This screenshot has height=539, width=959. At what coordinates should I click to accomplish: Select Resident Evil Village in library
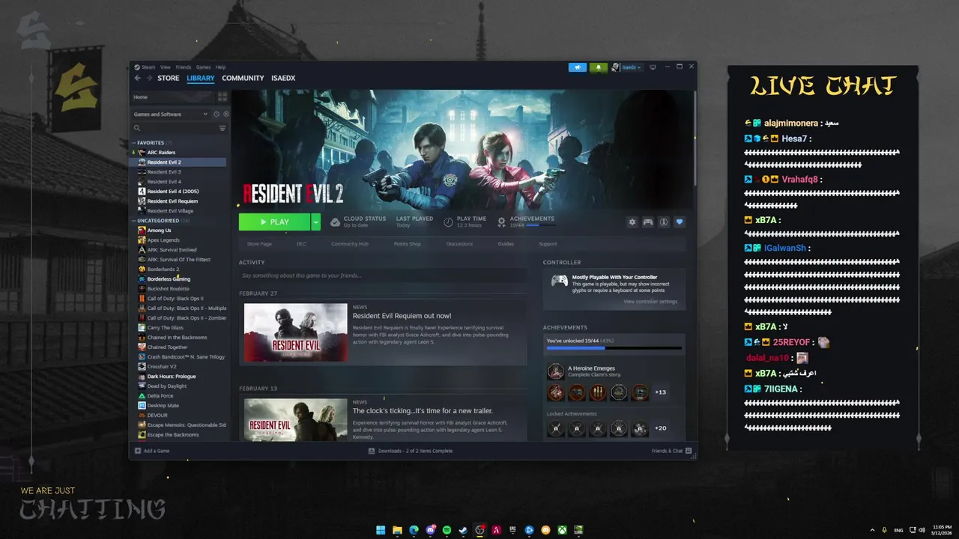(169, 211)
